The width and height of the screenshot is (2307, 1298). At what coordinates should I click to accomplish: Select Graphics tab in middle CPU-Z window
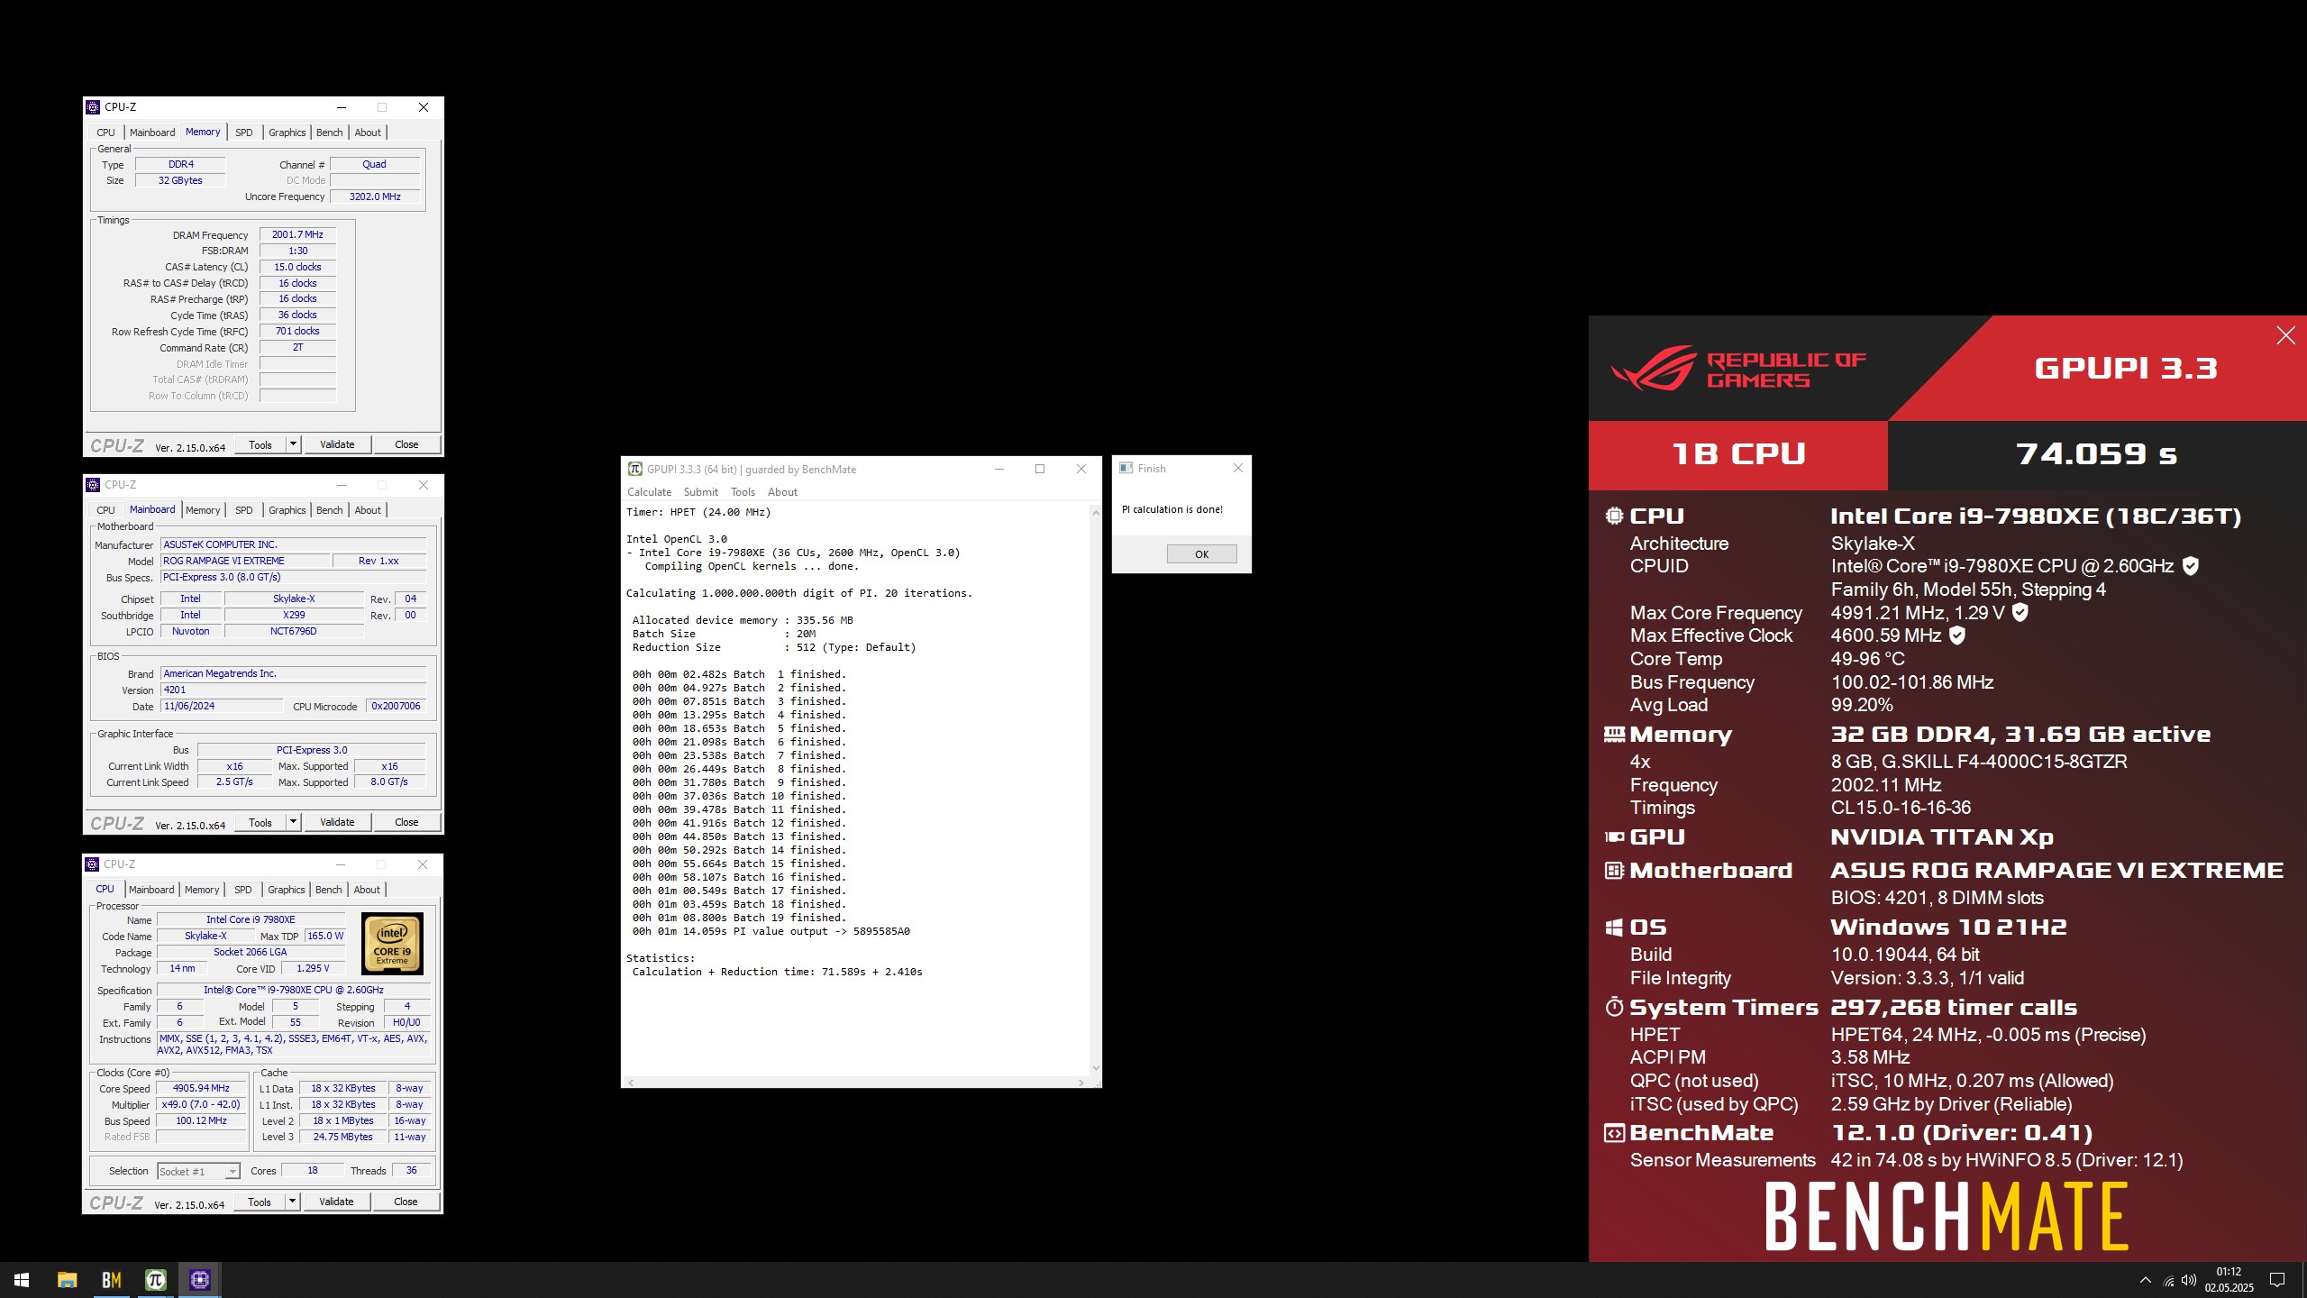[x=287, y=510]
